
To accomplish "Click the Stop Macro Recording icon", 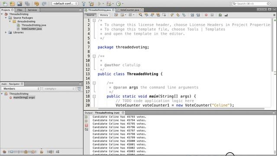I will (x=212, y=15).
